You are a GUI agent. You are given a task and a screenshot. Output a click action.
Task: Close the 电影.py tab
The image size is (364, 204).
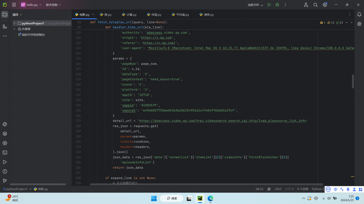point(93,15)
